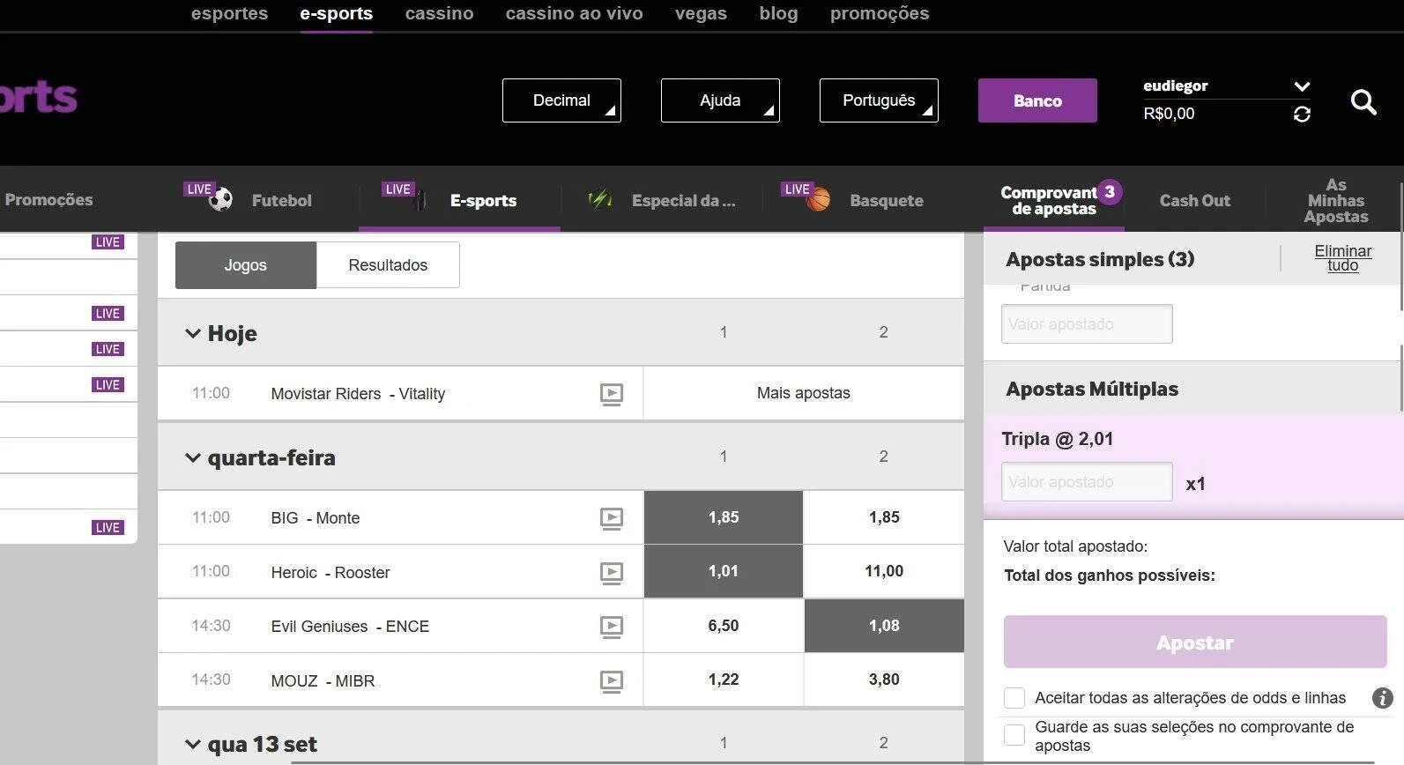Click the bet slip count badge 3
1404x765 pixels.
click(x=1110, y=191)
